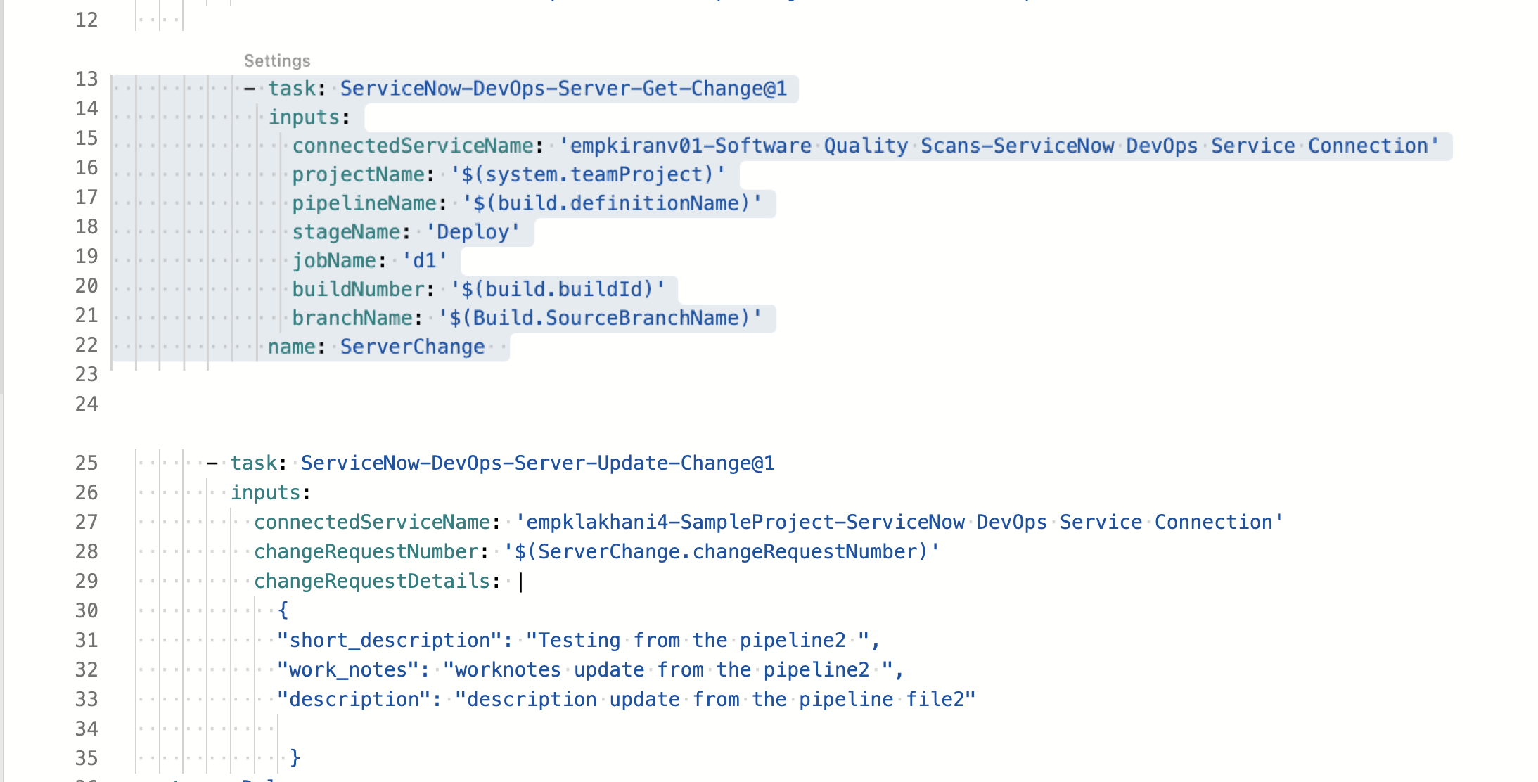Click the projectName value '$(system.teamProject)'
1538x782 pixels.
tap(588, 174)
